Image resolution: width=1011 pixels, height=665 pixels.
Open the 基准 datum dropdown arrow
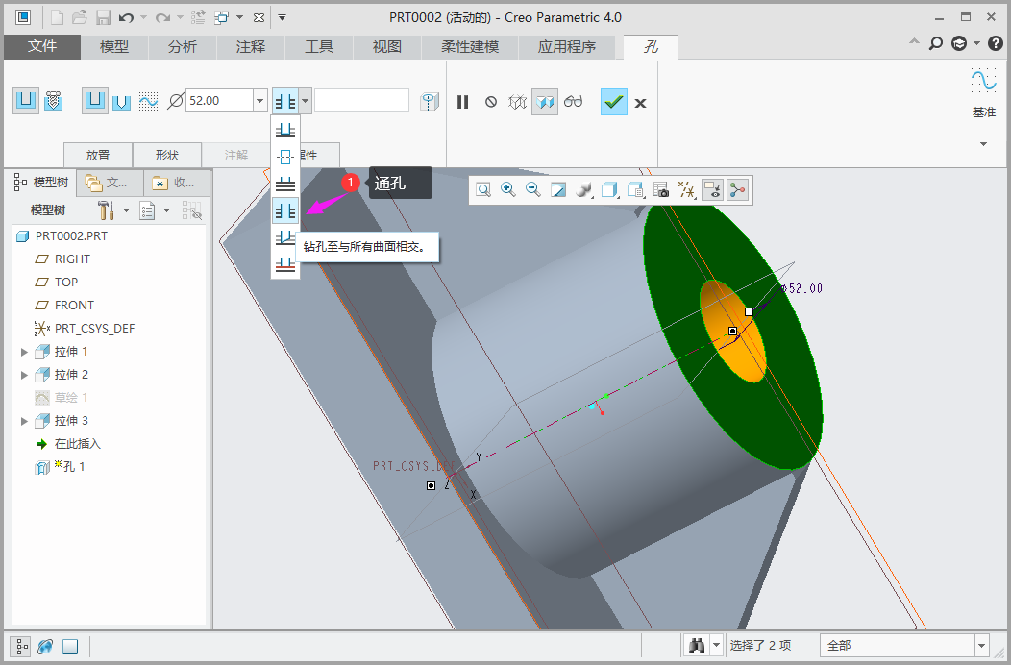pos(983,144)
